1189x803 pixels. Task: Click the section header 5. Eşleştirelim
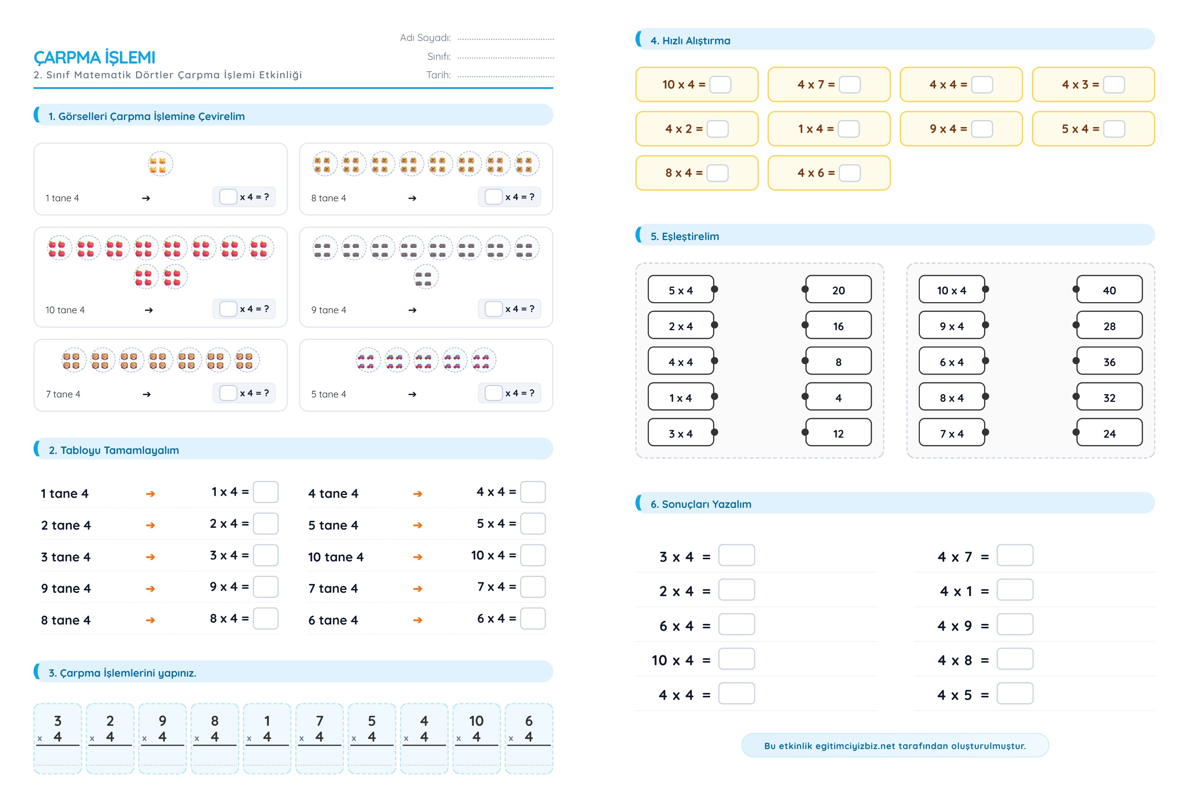coord(895,235)
